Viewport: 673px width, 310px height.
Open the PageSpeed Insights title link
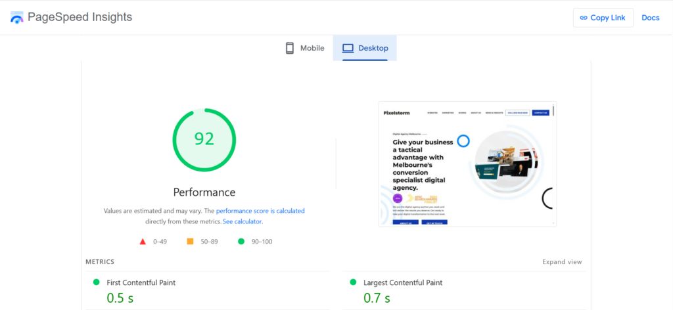coord(80,17)
